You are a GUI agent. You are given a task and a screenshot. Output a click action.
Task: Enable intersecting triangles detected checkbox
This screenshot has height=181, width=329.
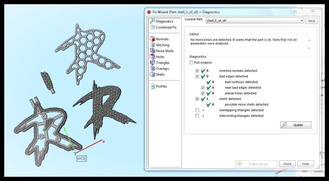(x=197, y=116)
